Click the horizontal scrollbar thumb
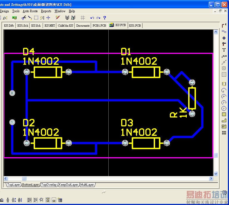Screen dimensions: 229x205 [x=24, y=178]
